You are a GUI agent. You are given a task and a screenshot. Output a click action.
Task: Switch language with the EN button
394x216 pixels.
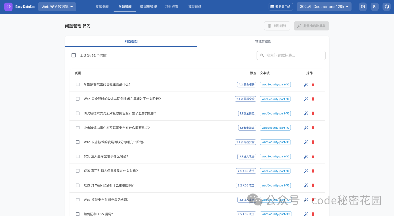point(363,7)
